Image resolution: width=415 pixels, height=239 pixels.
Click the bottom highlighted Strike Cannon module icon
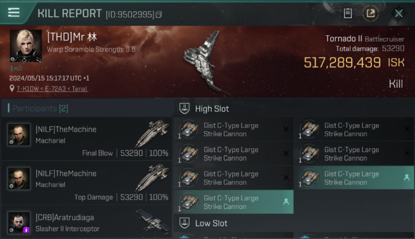(188, 201)
